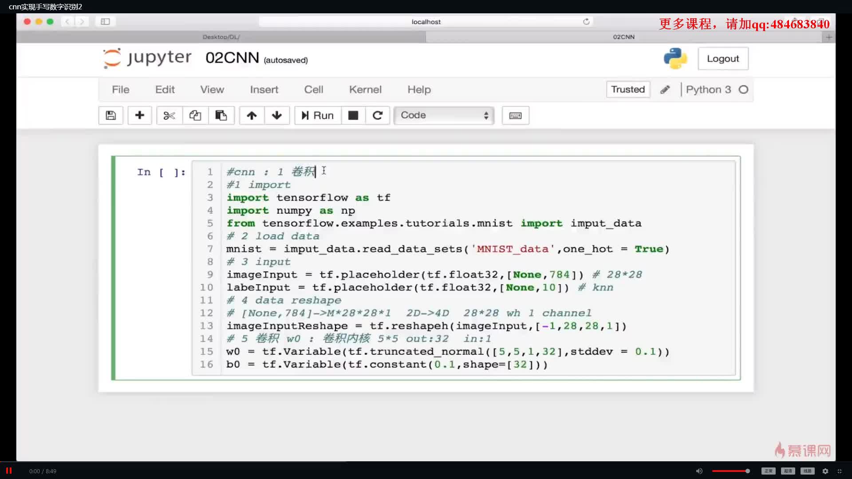This screenshot has width=852, height=479.
Task: Click the Paste cells below icon
Action: click(221, 115)
